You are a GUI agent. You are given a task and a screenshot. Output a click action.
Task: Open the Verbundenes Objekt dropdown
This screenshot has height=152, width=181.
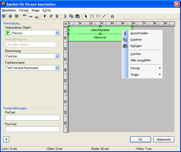coord(57,33)
